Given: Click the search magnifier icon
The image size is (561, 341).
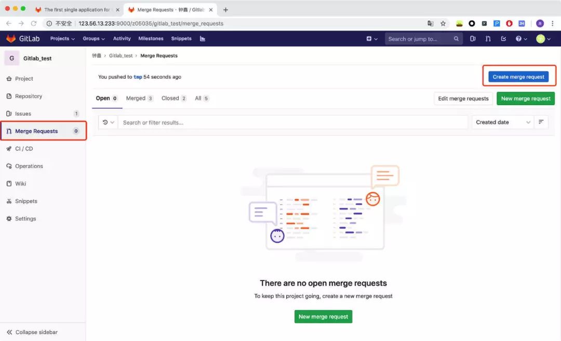Looking at the screenshot, I should coord(456,38).
